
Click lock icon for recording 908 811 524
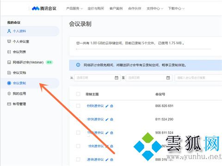click(x=112, y=133)
